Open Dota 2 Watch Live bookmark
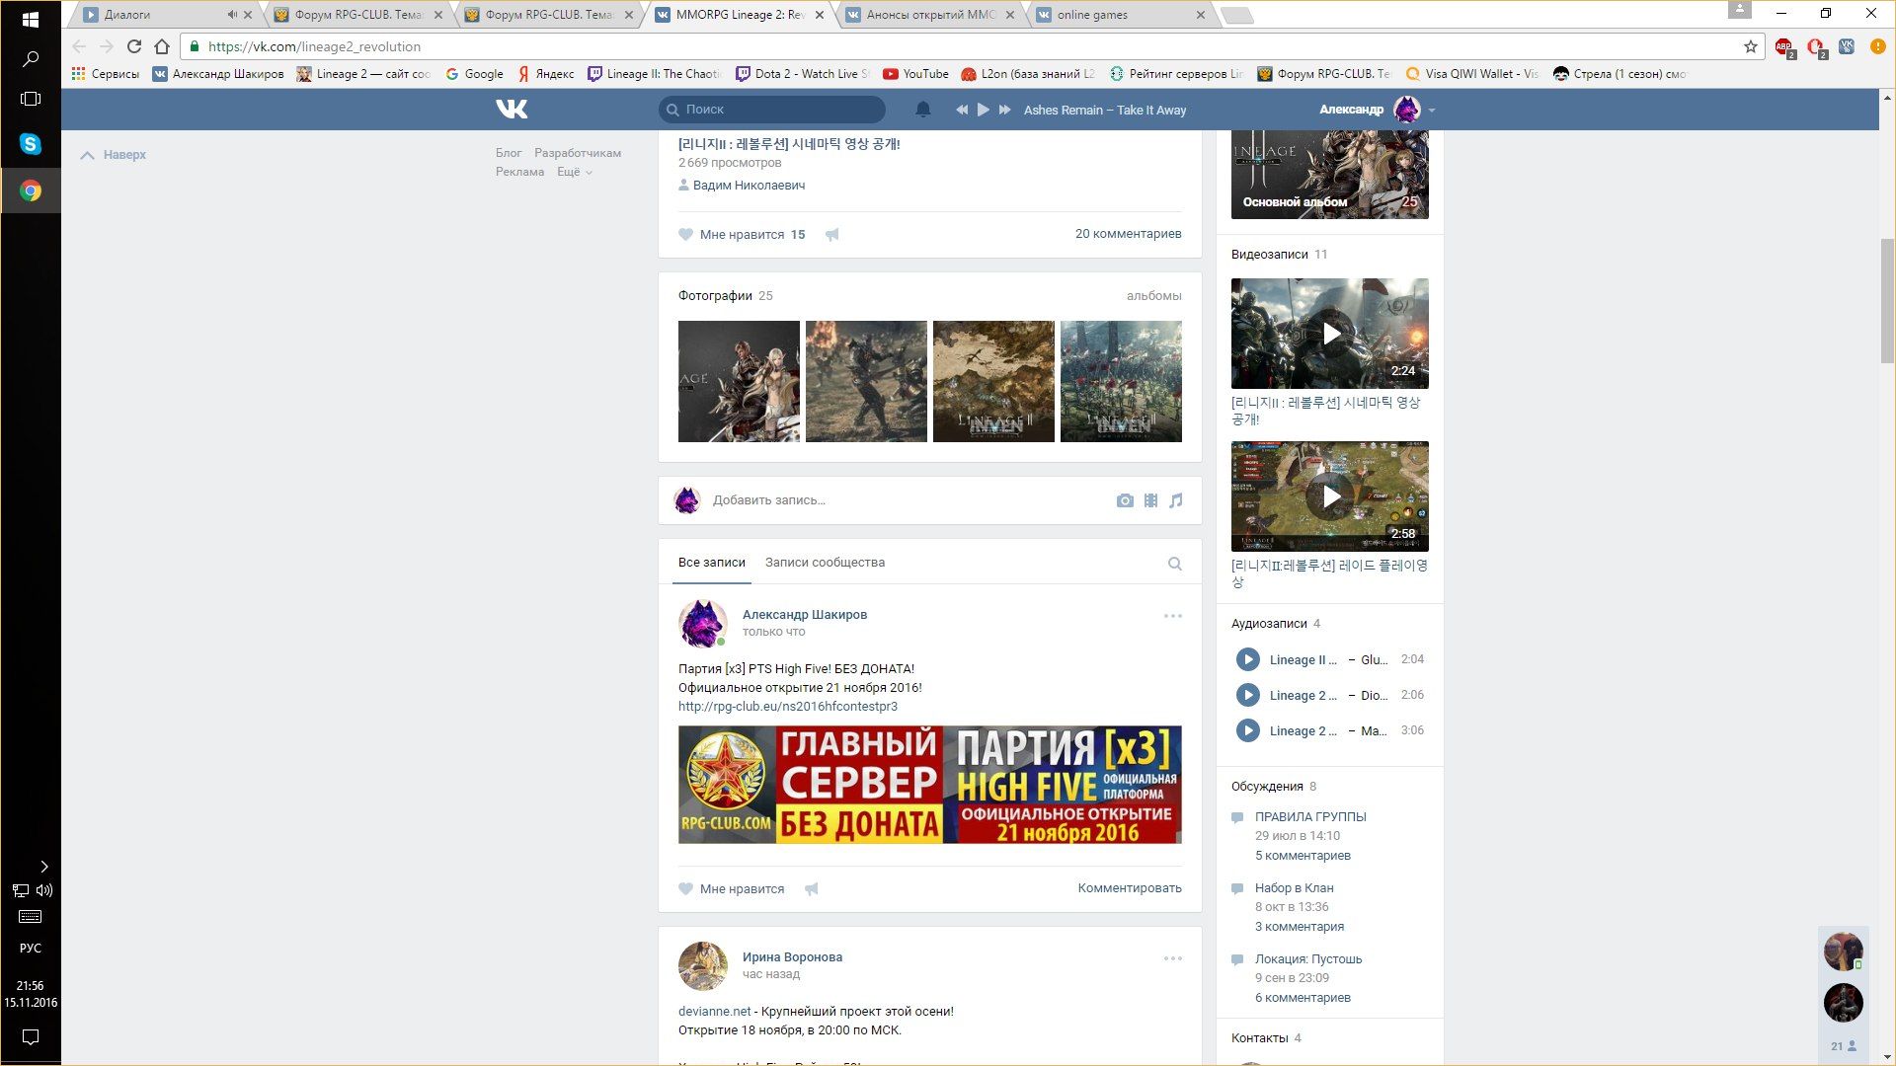 point(801,74)
